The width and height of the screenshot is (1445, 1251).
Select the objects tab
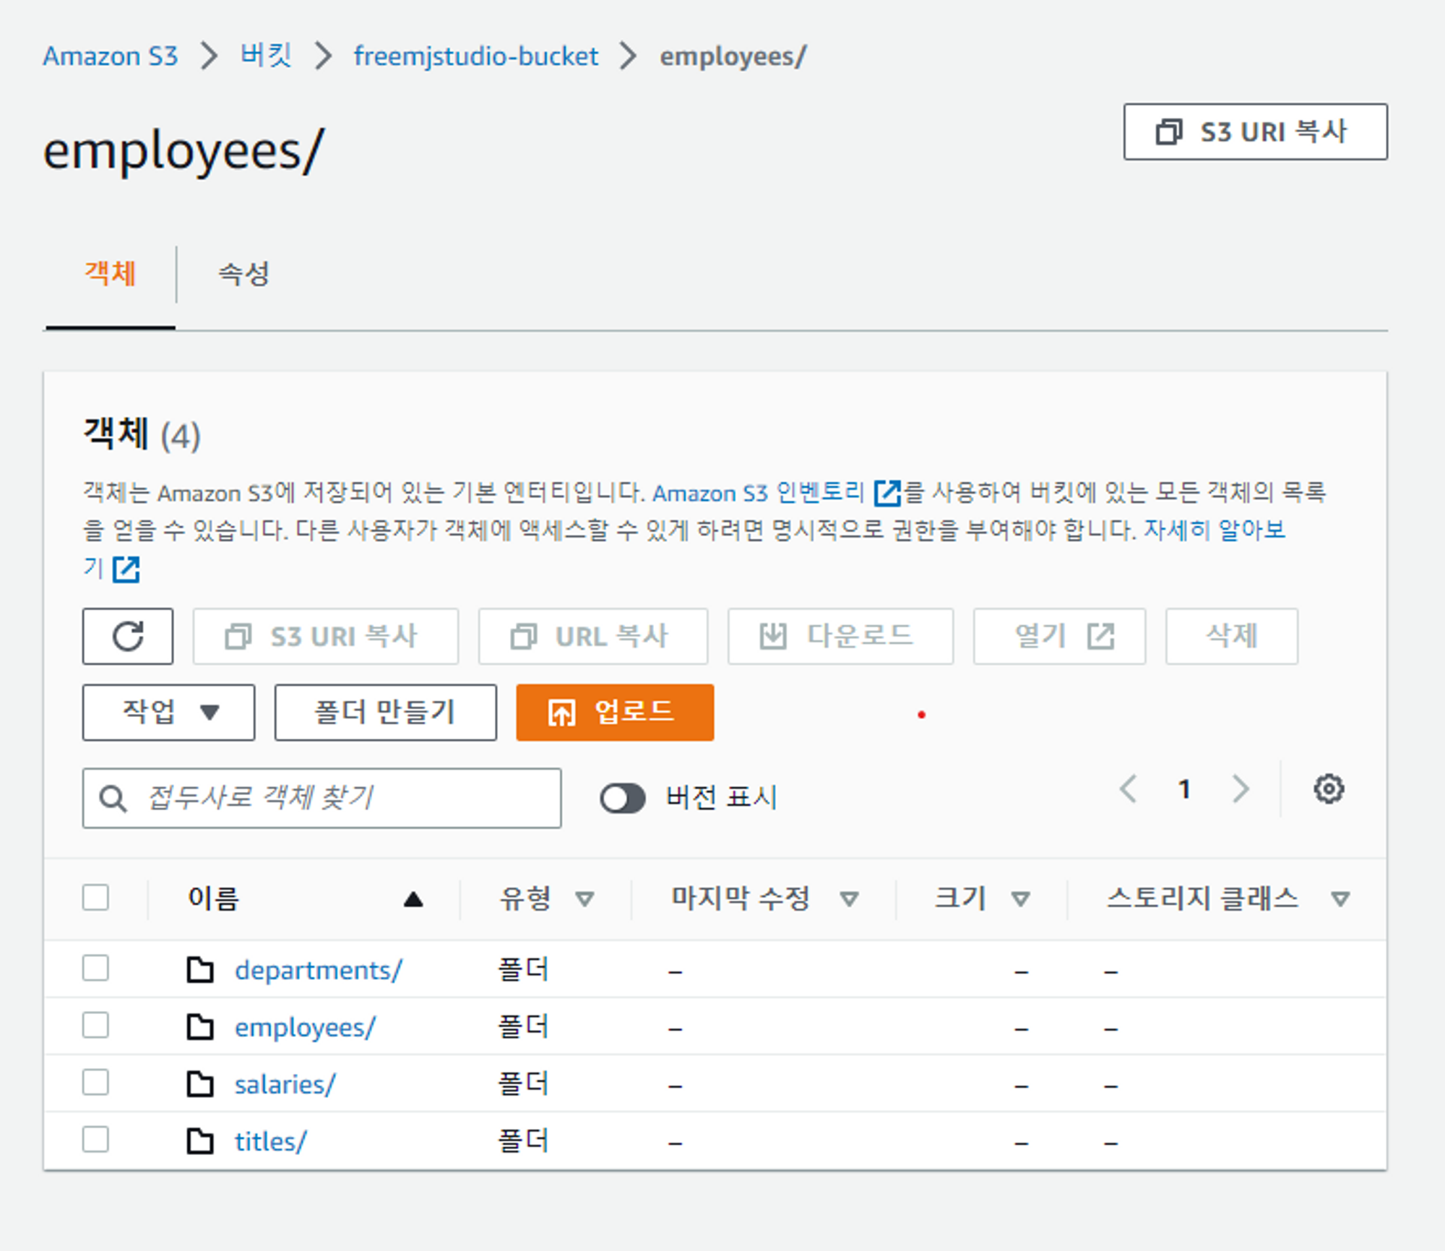(110, 274)
